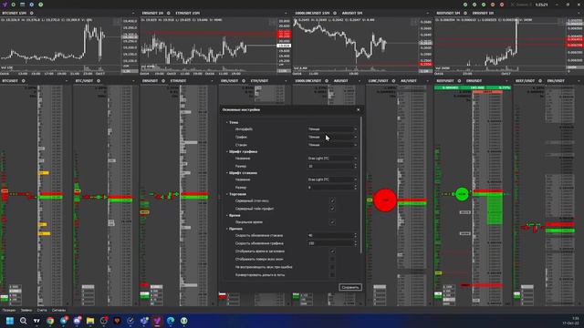Toggle Отображать время в заголовке checkbox
This screenshot has width=584, height=328.
(x=332, y=251)
